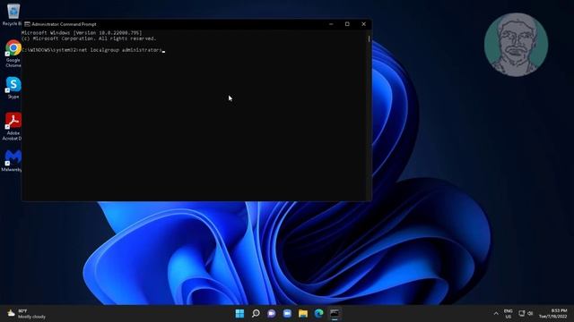Click the round portrait avatar overlay
Image resolution: width=574 pixels, height=322 pixels.
point(517,45)
